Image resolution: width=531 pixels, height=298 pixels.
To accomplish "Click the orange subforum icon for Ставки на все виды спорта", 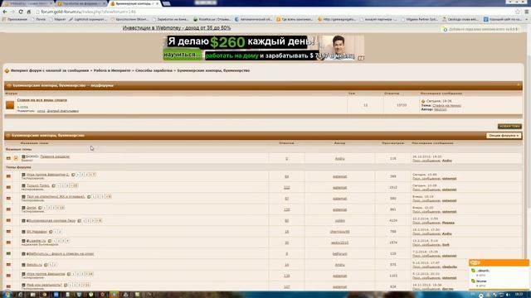I will tap(10, 105).
